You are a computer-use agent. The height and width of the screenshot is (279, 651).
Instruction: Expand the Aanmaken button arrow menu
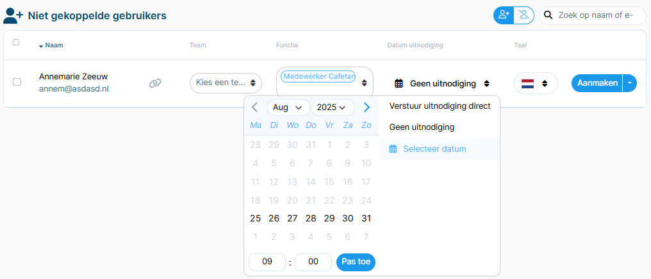coord(630,83)
